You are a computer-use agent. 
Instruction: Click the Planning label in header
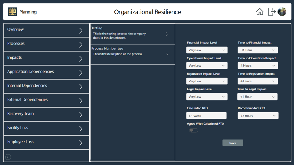(28, 12)
